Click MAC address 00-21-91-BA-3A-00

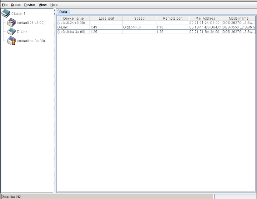(x=206, y=32)
